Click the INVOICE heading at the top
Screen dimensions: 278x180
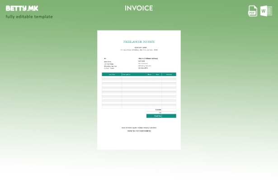(x=139, y=8)
